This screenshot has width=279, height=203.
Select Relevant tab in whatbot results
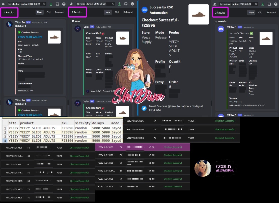click(x=60, y=12)
